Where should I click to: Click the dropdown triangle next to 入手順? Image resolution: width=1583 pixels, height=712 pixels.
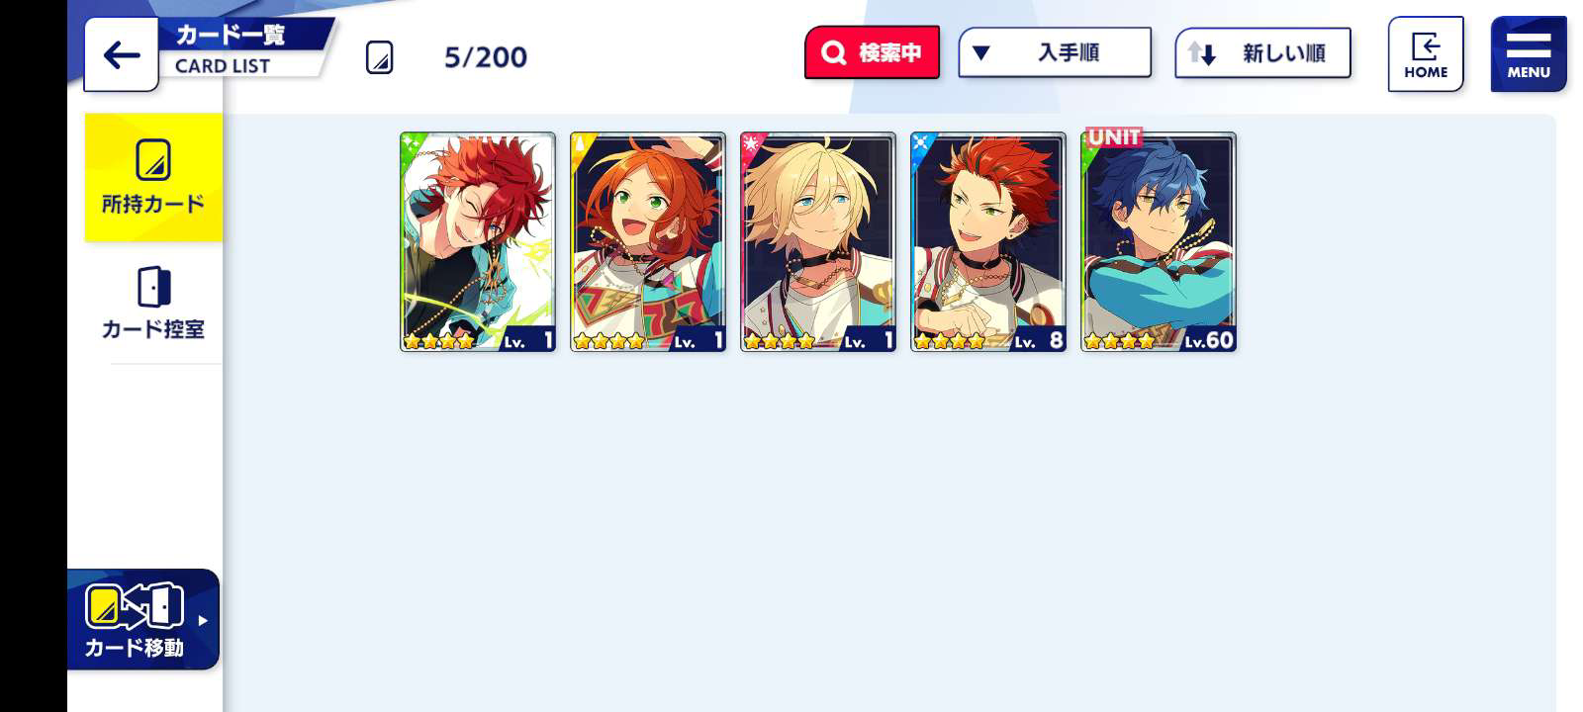point(980,53)
